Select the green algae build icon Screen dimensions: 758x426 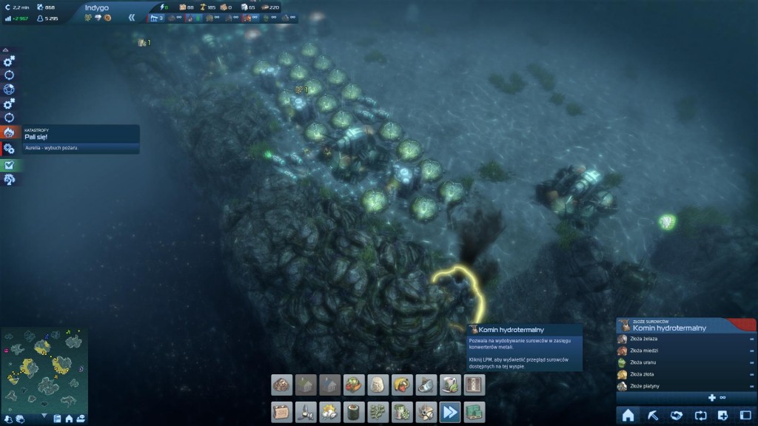(x=378, y=412)
